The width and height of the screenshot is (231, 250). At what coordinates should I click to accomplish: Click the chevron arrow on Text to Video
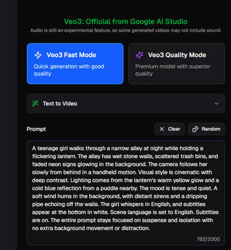tap(217, 104)
